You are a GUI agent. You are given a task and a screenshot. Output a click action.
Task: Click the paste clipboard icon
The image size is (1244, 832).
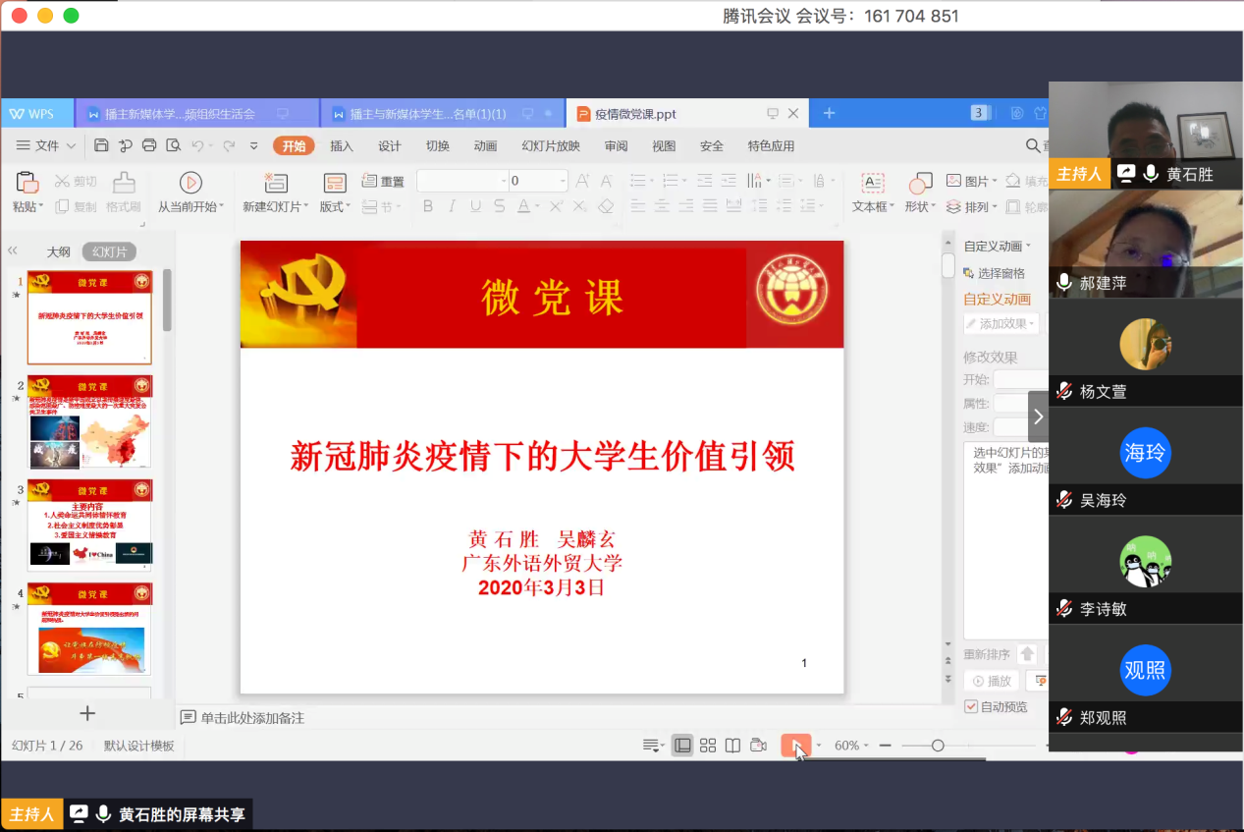27,183
